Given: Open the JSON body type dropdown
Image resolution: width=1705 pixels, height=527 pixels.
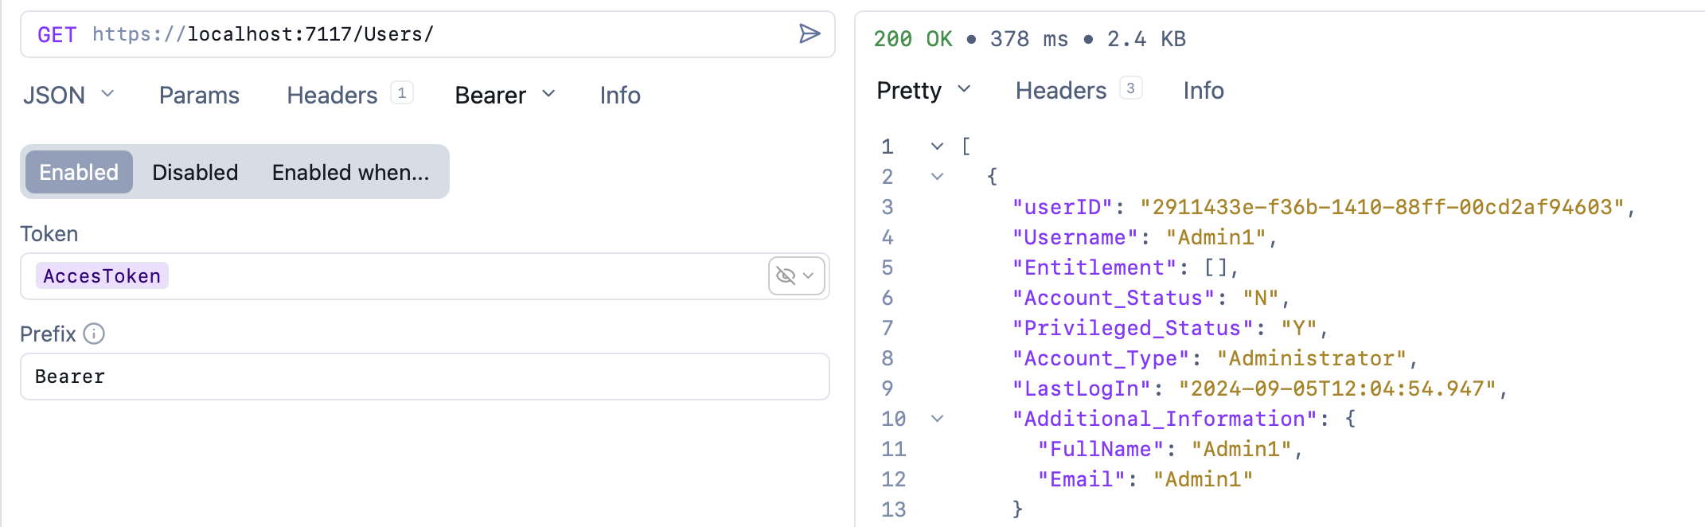Looking at the screenshot, I should [x=68, y=95].
